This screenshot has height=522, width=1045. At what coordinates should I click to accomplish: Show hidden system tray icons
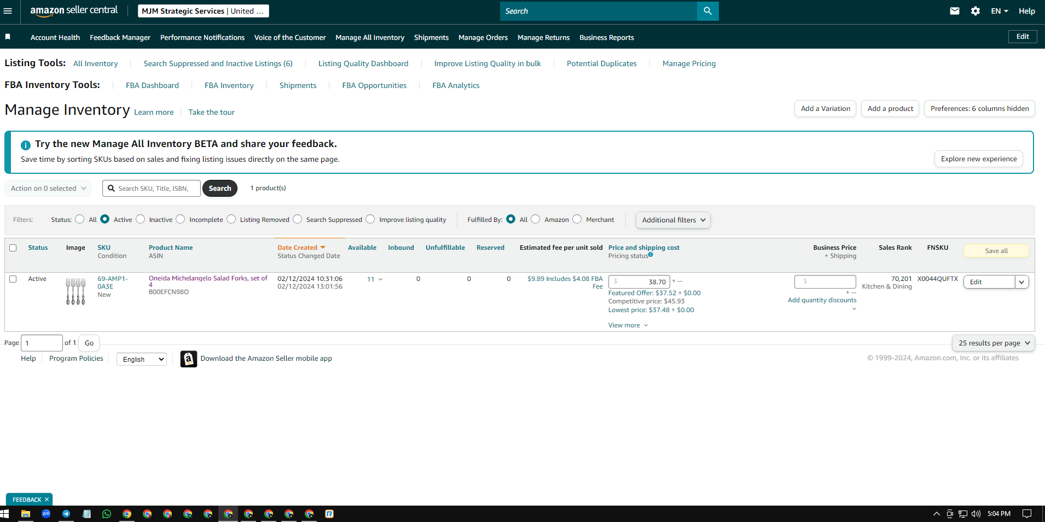(x=936, y=514)
